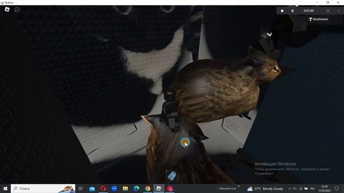Click hotbar slot 1 tool icon
The image size is (344, 193).
pos(172,176)
